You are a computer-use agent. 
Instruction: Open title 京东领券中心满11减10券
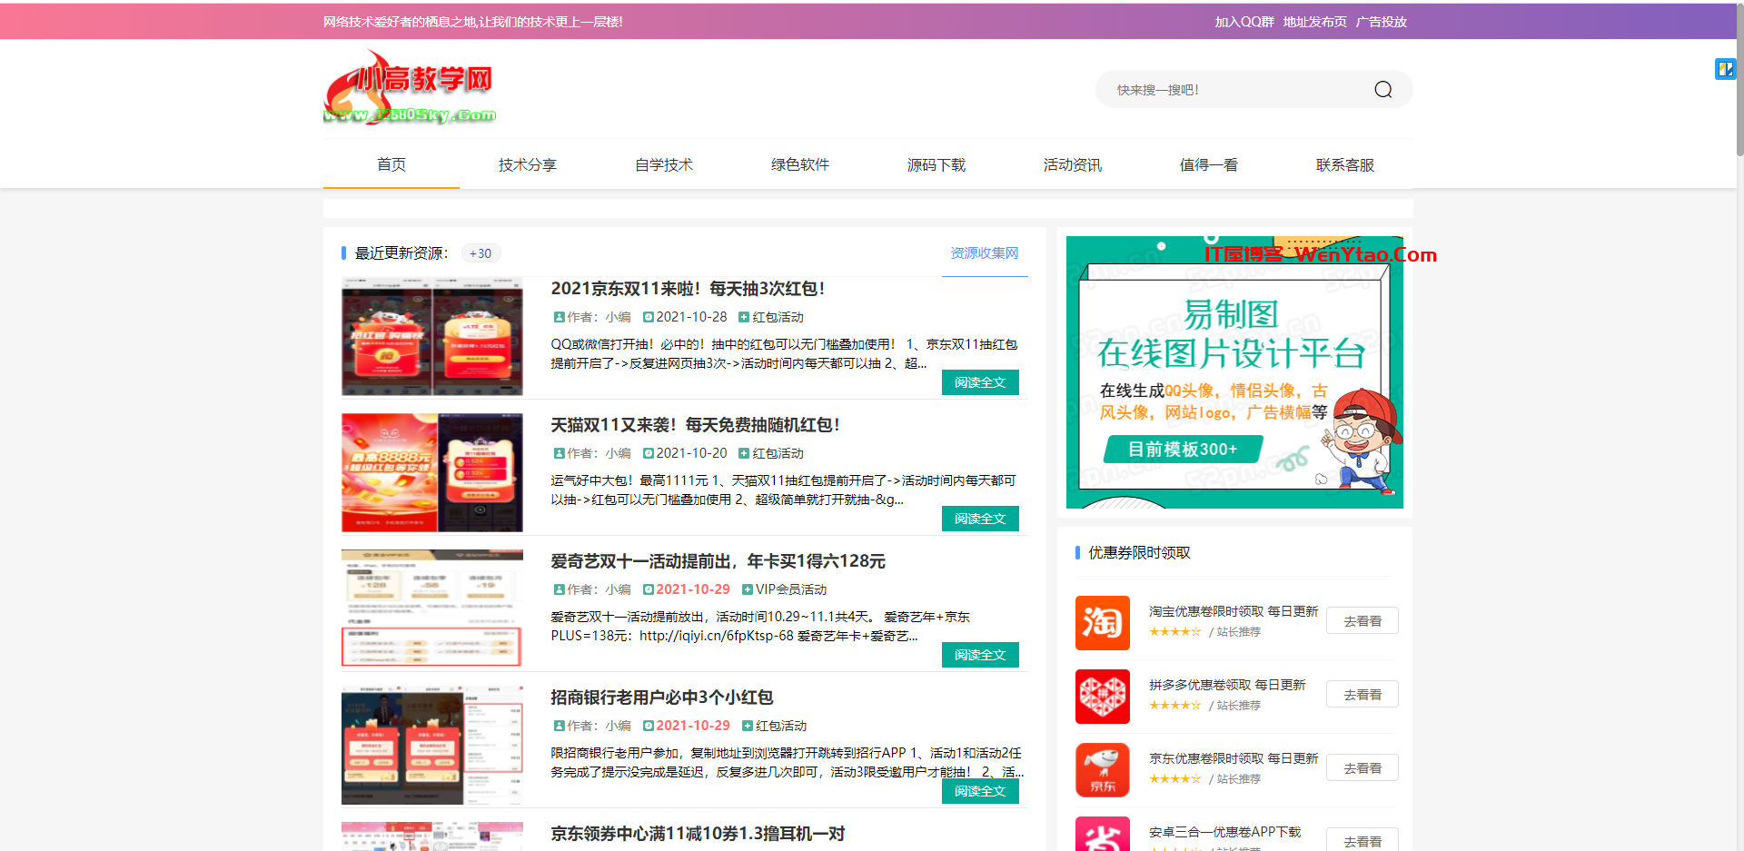tap(698, 834)
